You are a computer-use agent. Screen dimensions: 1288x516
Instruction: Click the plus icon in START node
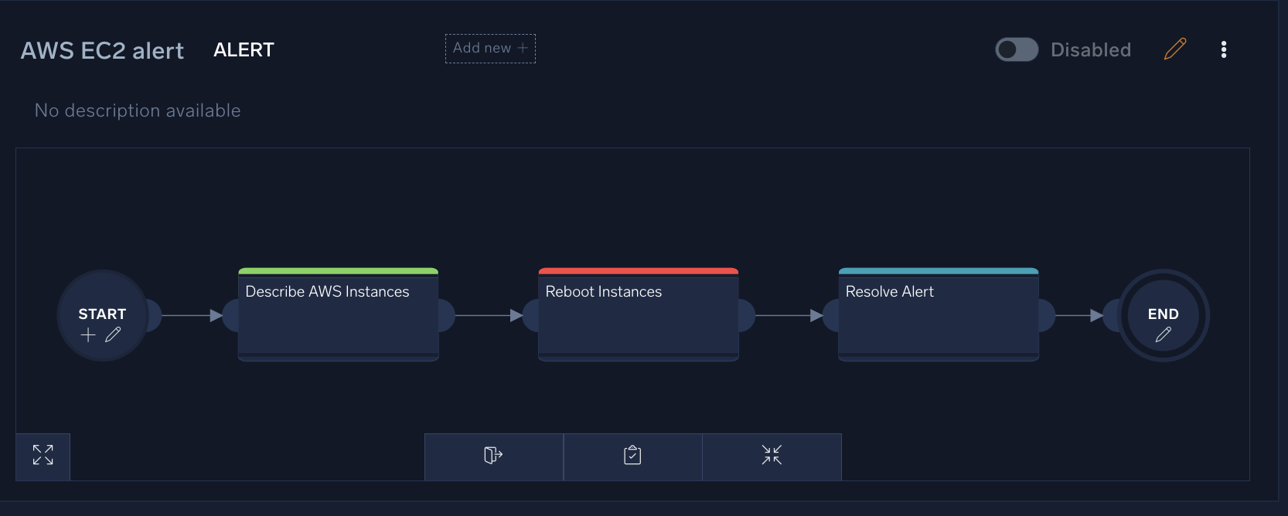[x=88, y=334]
